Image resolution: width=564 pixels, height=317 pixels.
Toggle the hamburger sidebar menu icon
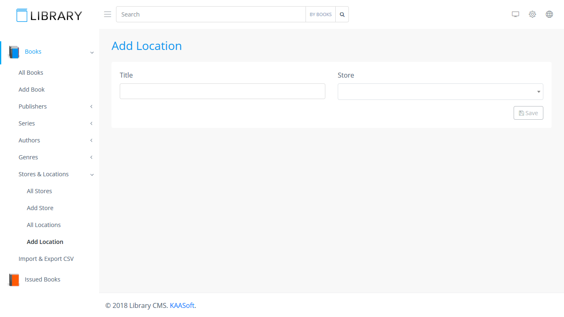coord(107,14)
